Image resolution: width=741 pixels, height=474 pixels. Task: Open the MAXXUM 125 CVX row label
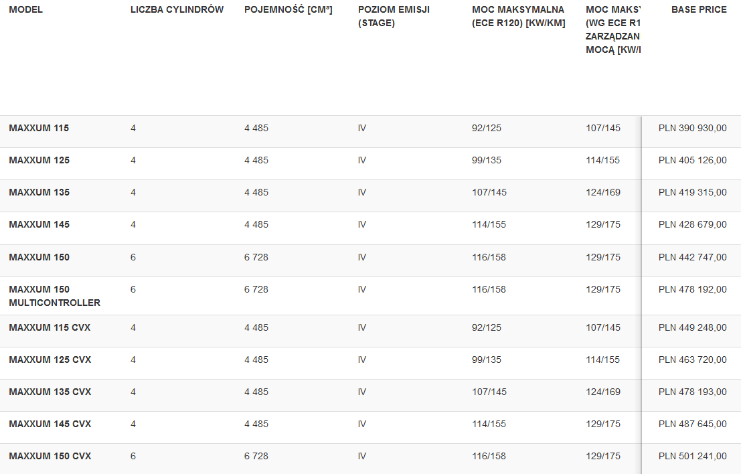click(50, 360)
